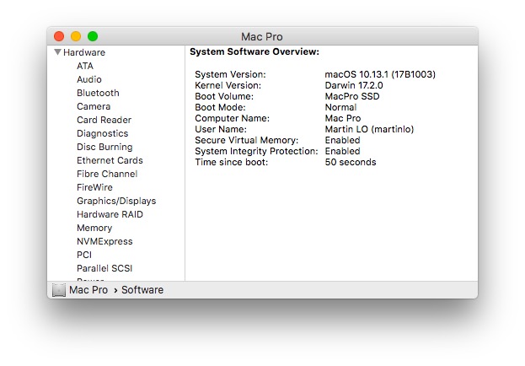View Graphics/Displays information
The height and width of the screenshot is (366, 525).
[116, 201]
